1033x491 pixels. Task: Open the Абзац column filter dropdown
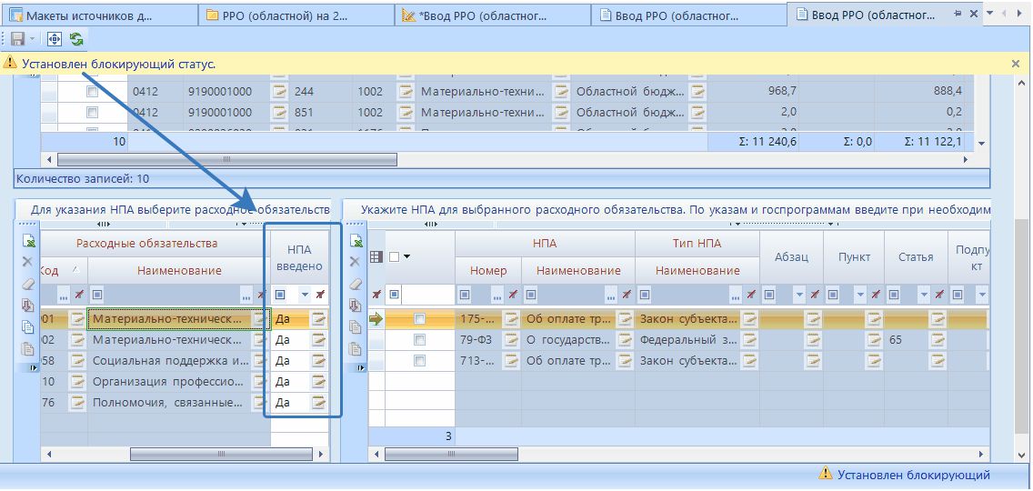pyautogui.click(x=799, y=295)
